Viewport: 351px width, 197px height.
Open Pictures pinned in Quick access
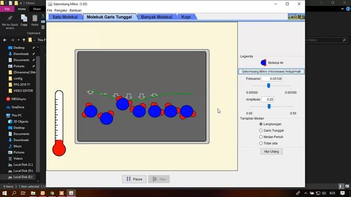tap(19, 66)
